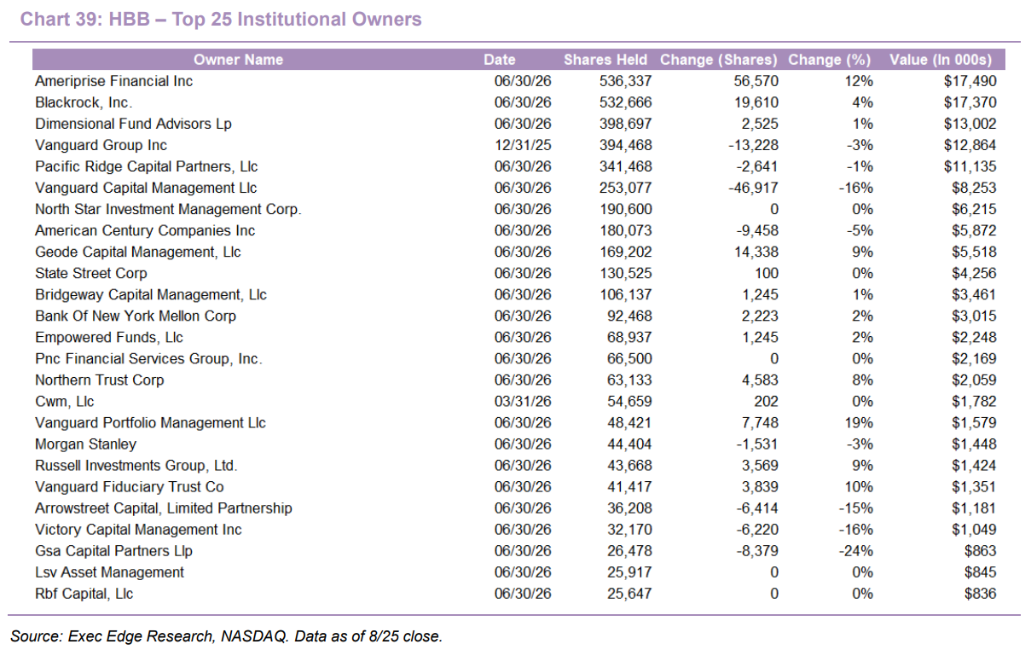
Task: Click shares held '44,404' for Morgan Stanley
Action: (628, 444)
